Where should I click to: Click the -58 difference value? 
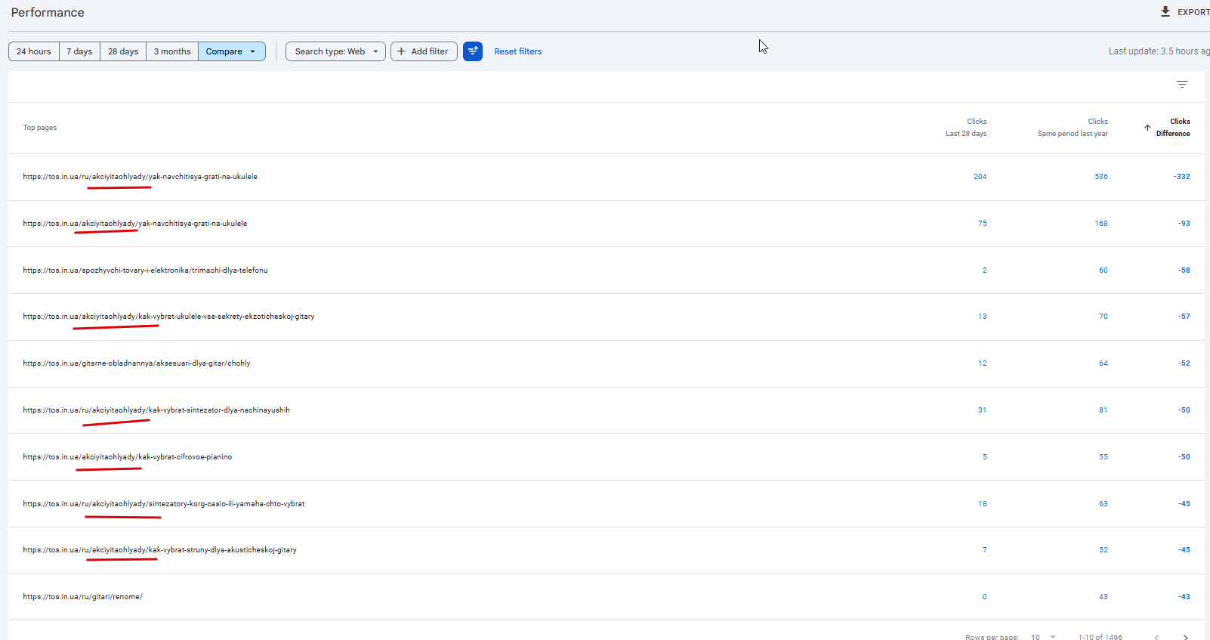pyautogui.click(x=1184, y=271)
